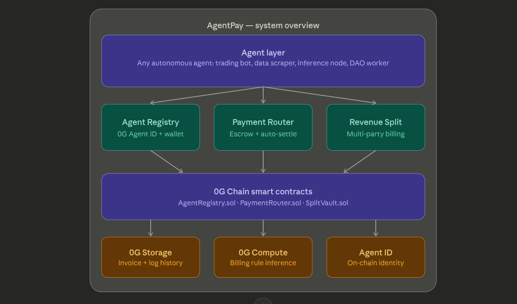Click the SplitVault.sol contract name
517x304 pixels.
click(327, 203)
